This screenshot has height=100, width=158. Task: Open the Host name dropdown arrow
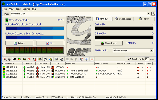pos(148,14)
